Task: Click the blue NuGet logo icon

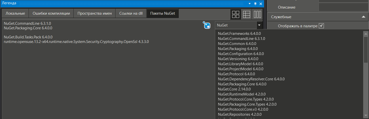Action: click(207, 25)
